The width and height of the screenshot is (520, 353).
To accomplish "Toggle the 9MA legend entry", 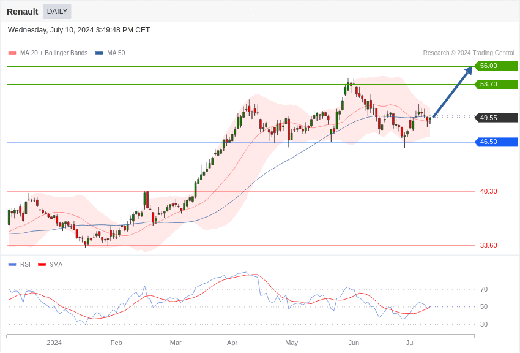I will click(x=56, y=265).
